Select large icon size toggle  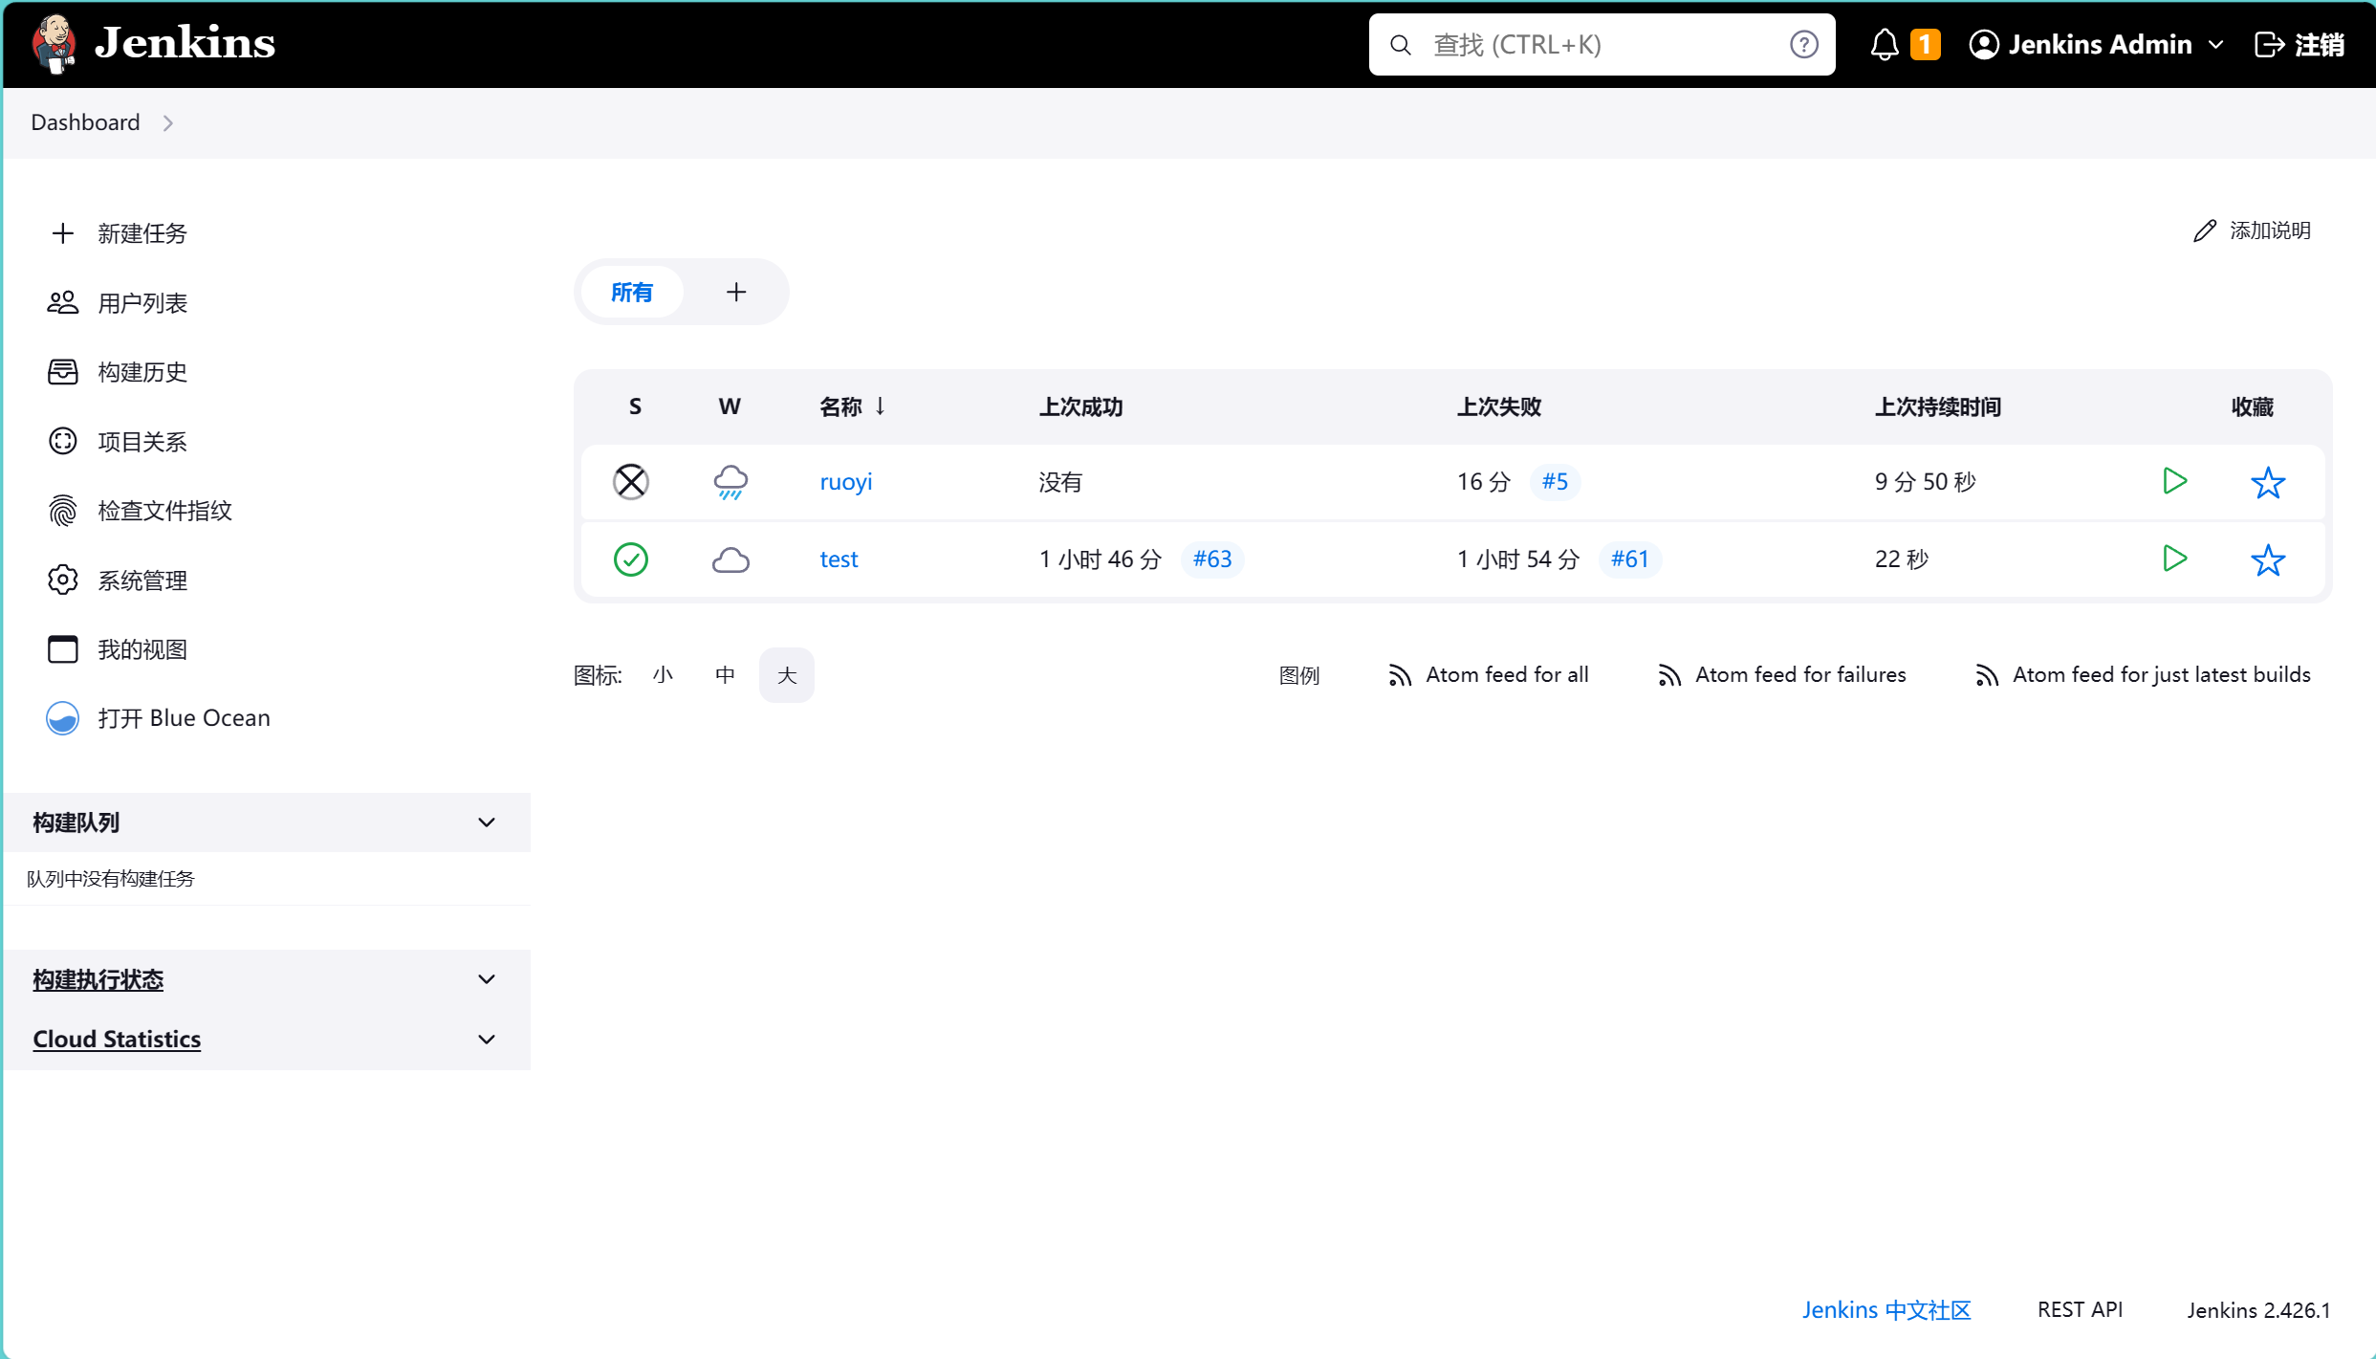pos(787,674)
